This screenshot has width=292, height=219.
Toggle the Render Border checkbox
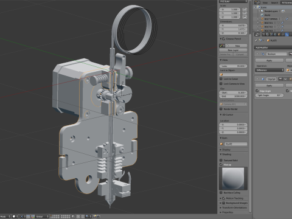[x=221, y=109]
